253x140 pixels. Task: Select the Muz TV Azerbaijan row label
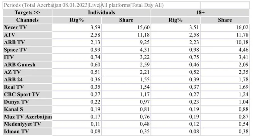[28, 116]
